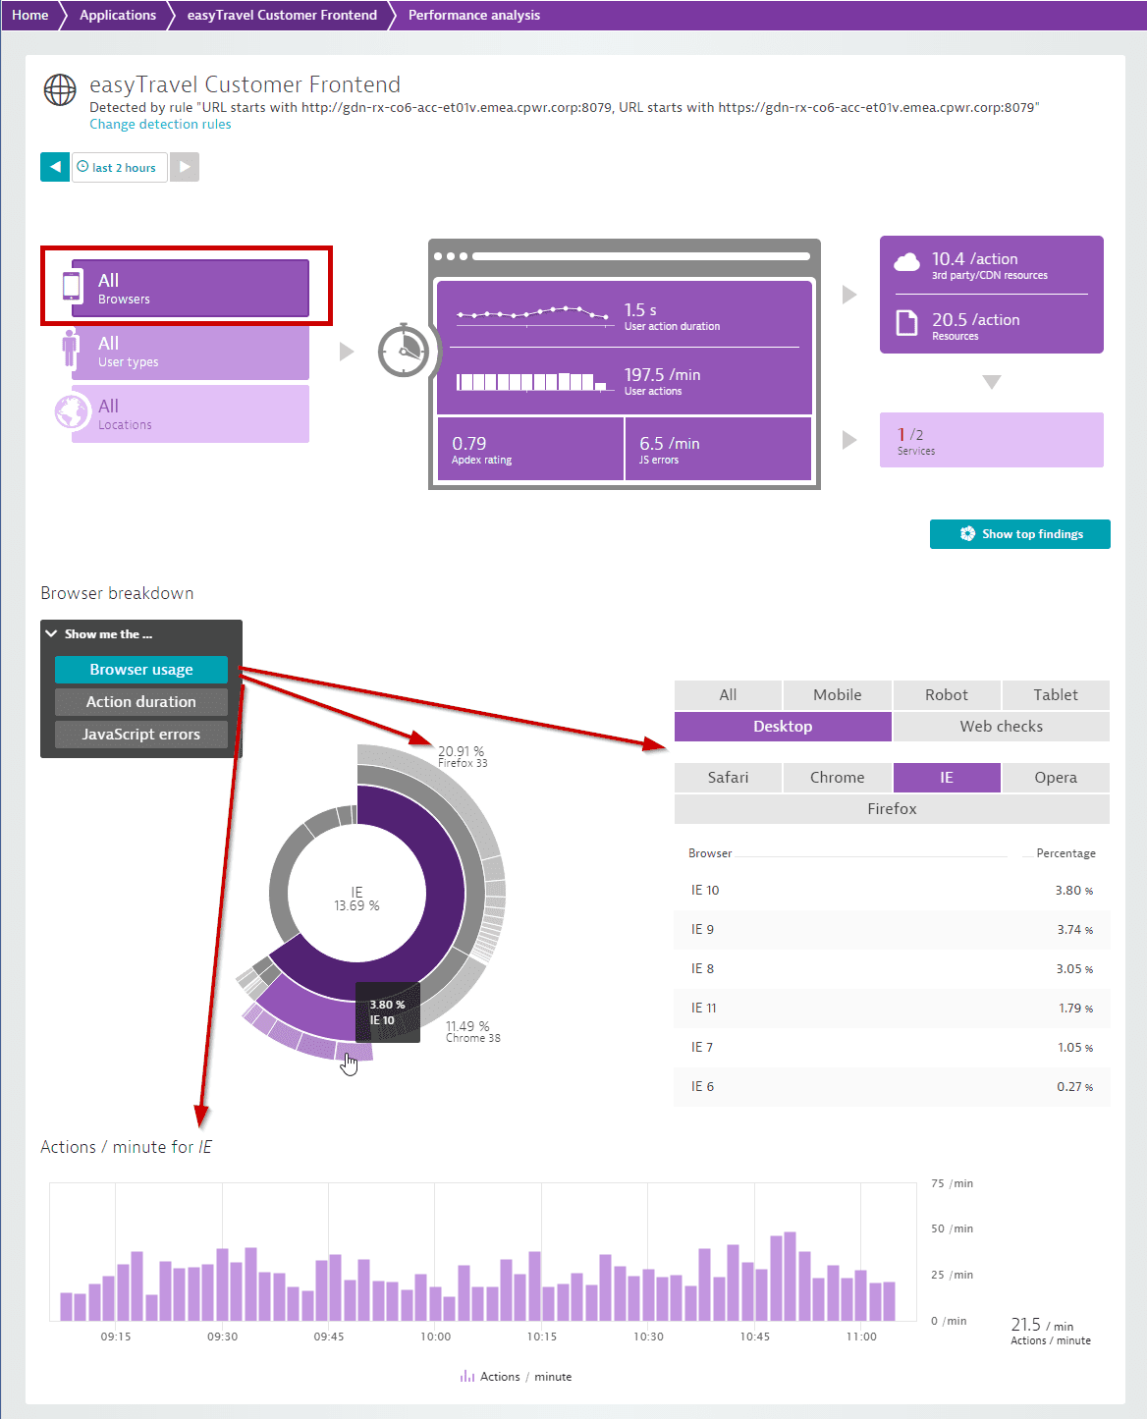Click the tallest bar near 10:45

[x=790, y=1277]
